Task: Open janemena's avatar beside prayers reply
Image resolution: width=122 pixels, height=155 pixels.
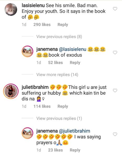Action: 28,133
